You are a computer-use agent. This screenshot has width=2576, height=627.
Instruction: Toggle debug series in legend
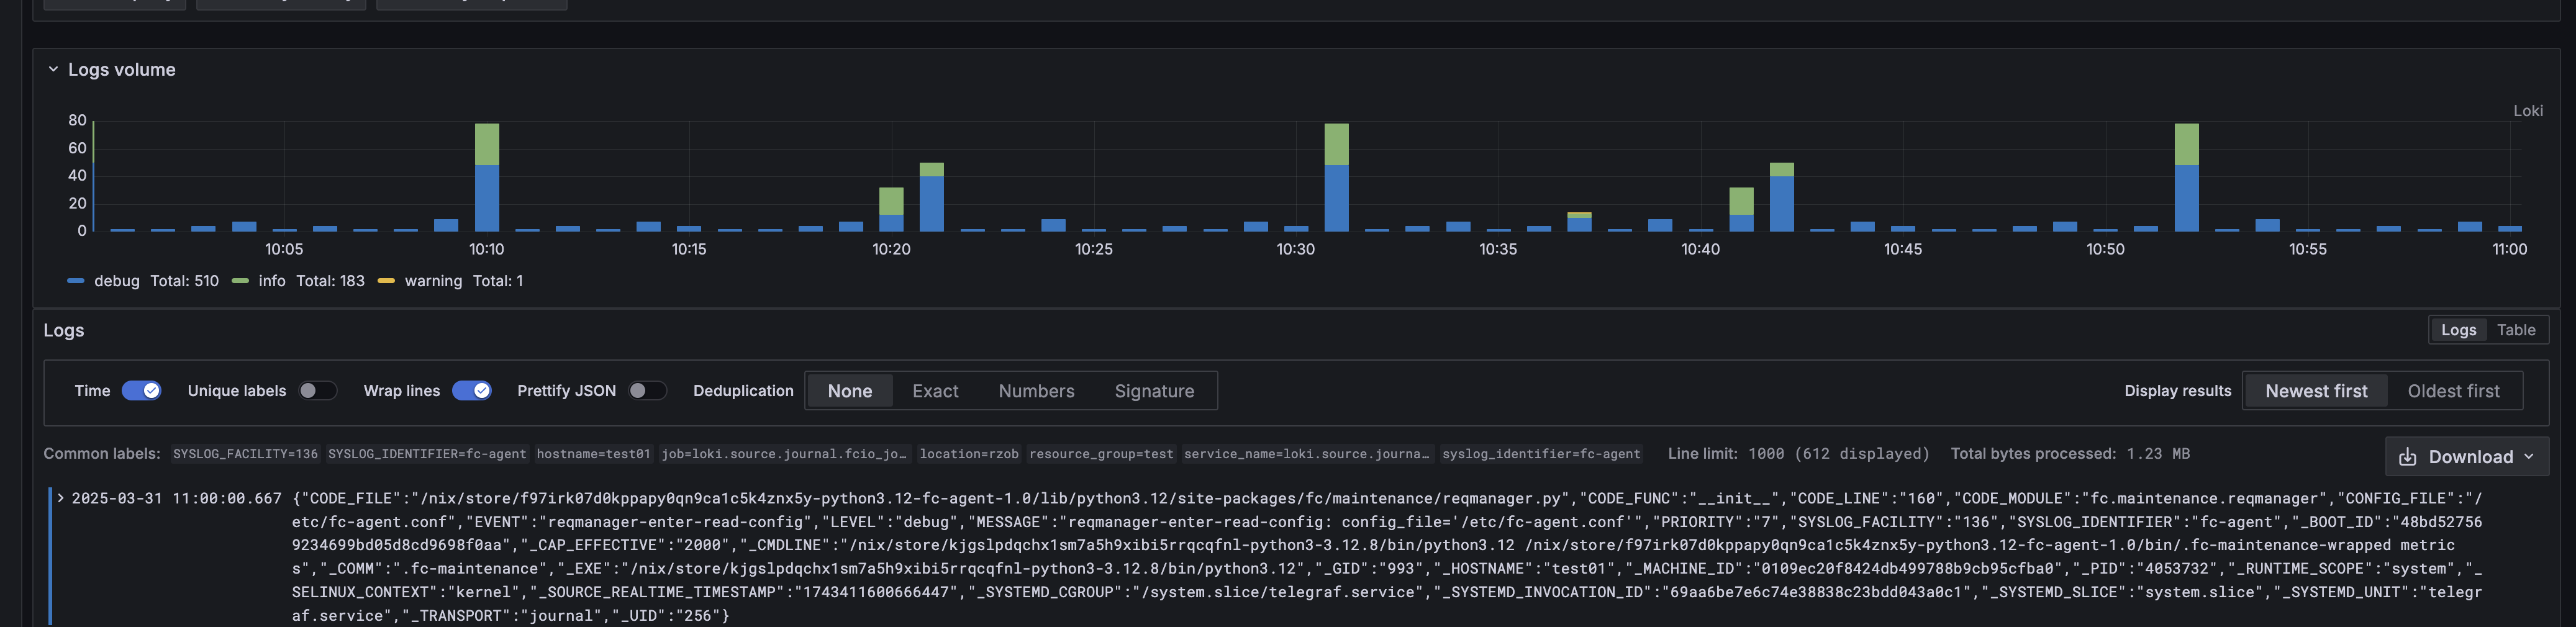tap(116, 281)
